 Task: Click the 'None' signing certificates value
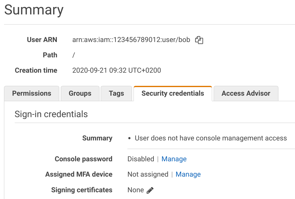click(x=136, y=190)
